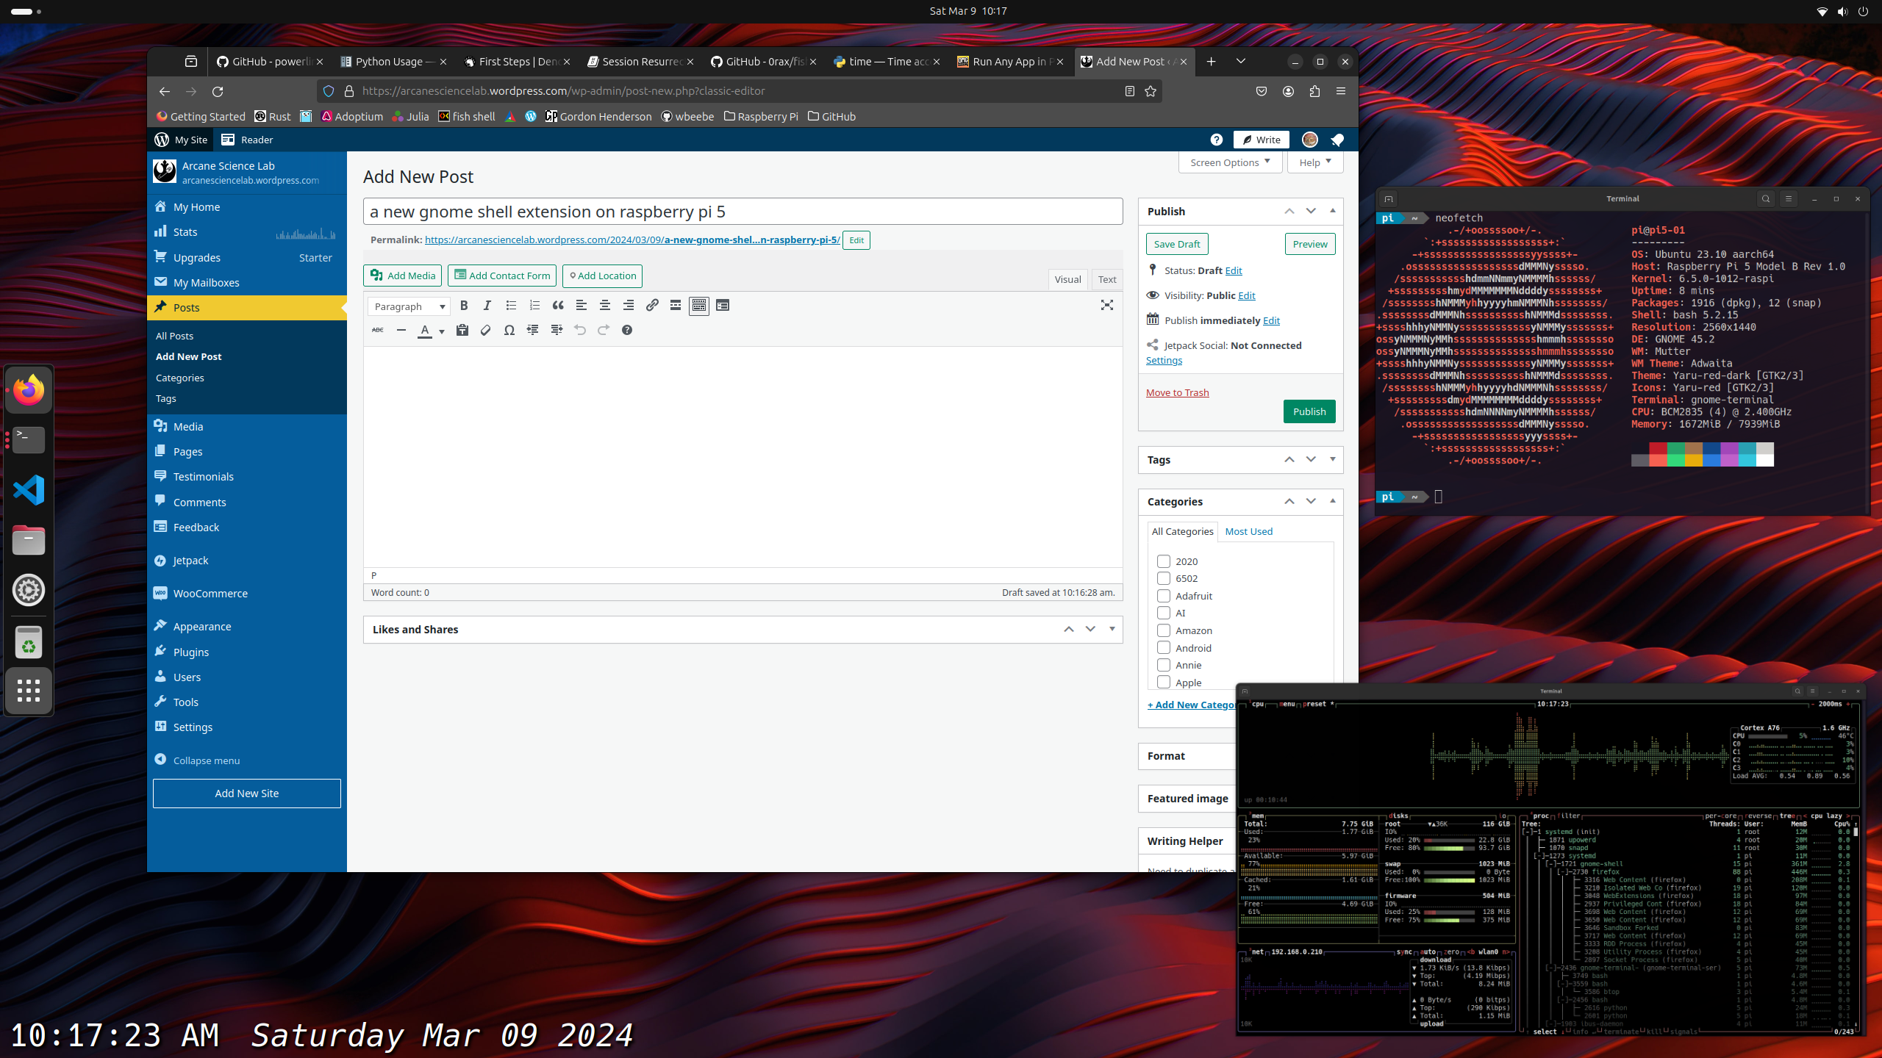Bookmark this page with the star icon
This screenshot has height=1058, width=1882.
coord(1151,91)
